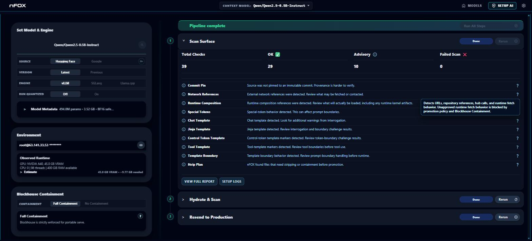Viewport: 532px width, 241px height.
Task: Click the Network References info icon
Action: pyautogui.click(x=184, y=94)
